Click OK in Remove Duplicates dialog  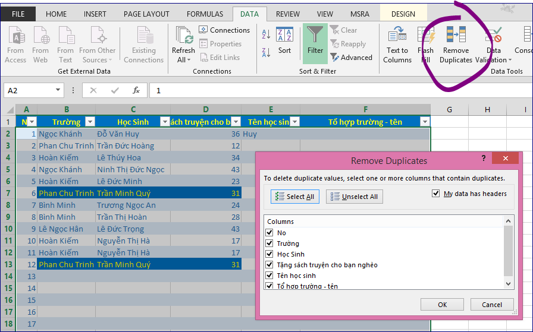(x=442, y=305)
